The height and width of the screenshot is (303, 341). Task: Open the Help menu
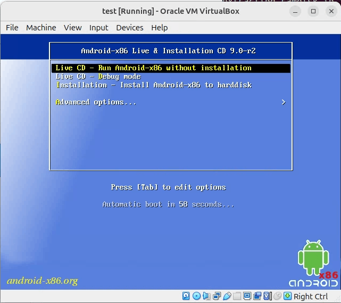coord(160,28)
